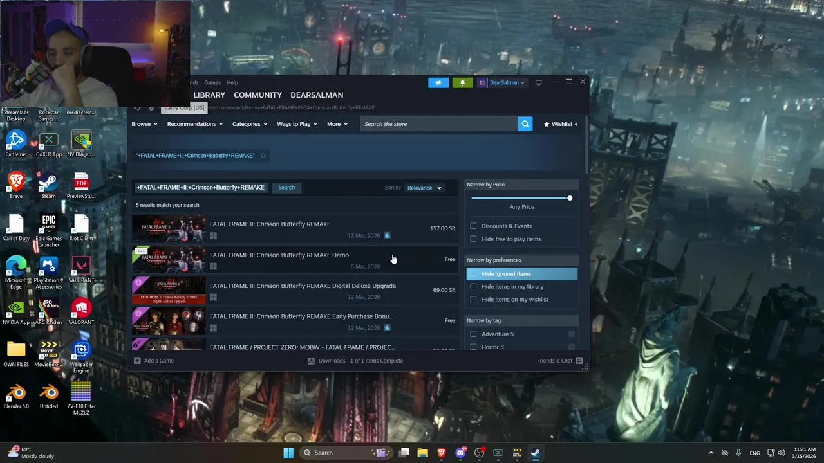Select Epic Games Launcher desktop icon
This screenshot has height=463, width=824.
click(48, 231)
